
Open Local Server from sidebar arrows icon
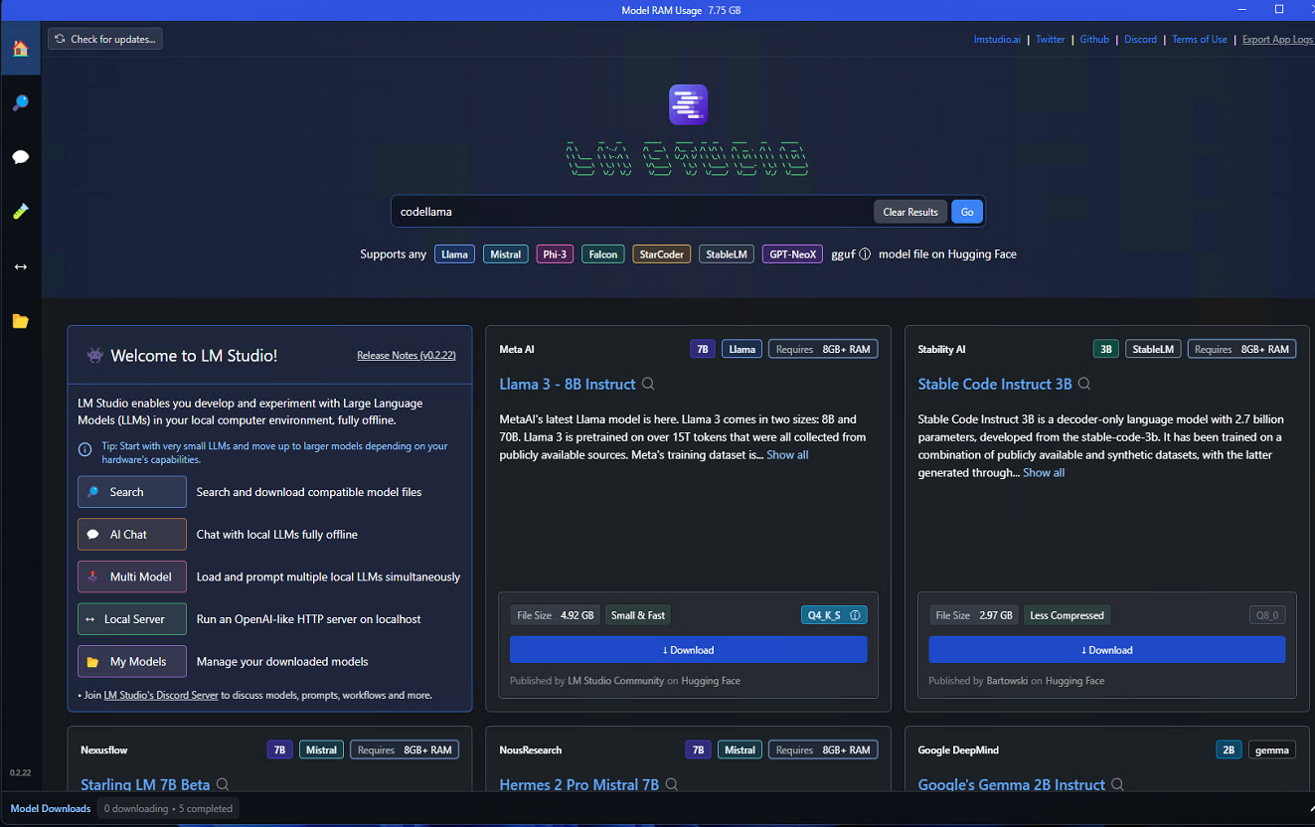20,266
